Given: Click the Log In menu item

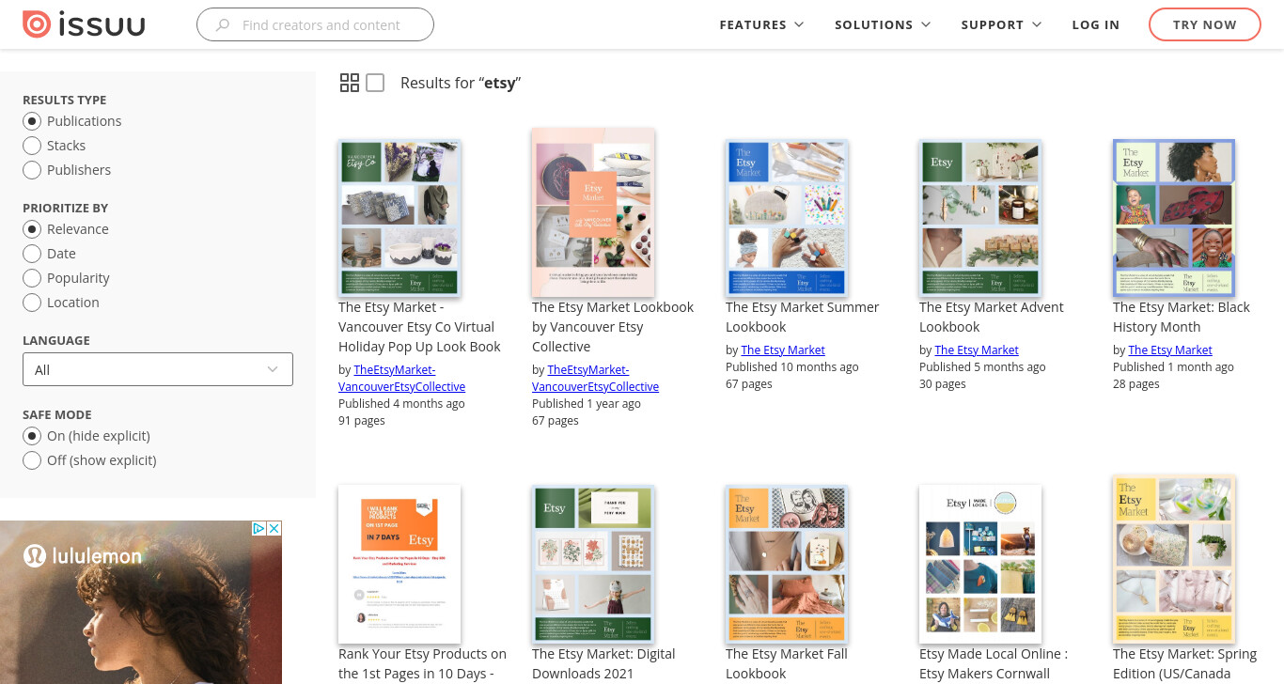Looking at the screenshot, I should pos(1096,25).
